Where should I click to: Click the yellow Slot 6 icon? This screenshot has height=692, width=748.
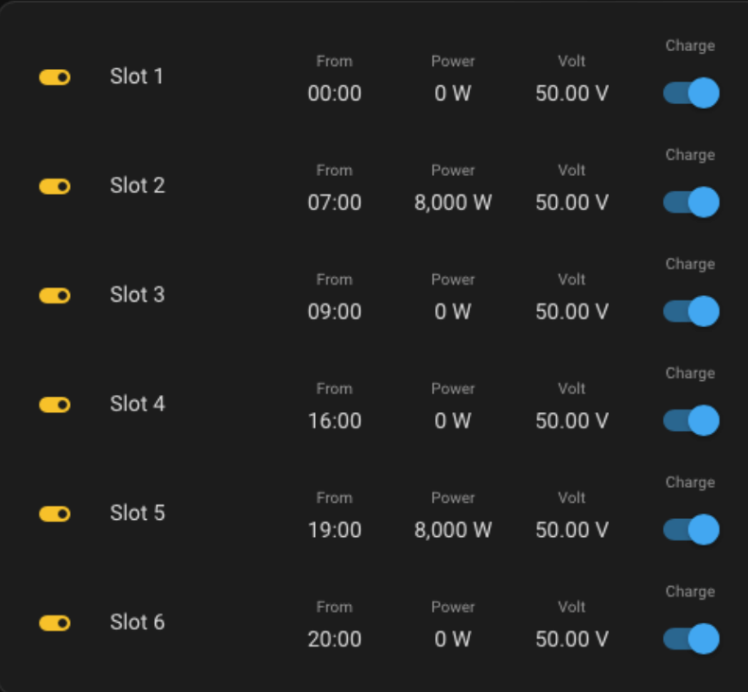coord(55,623)
